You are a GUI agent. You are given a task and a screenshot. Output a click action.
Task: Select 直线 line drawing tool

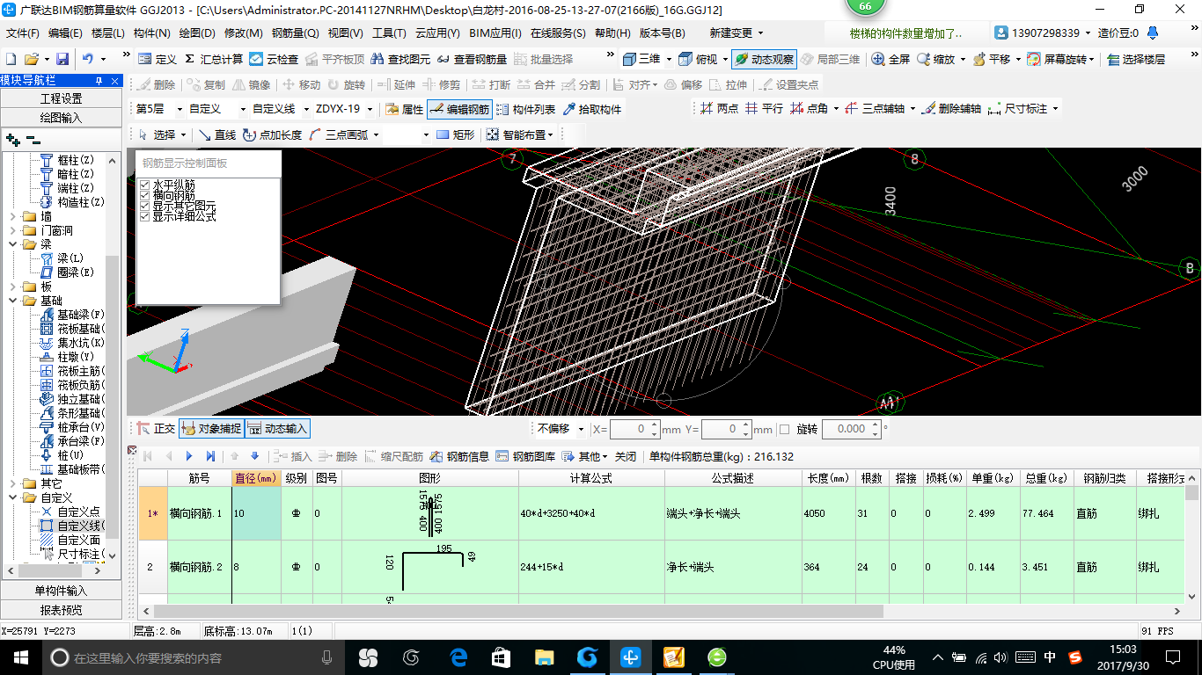coord(216,135)
